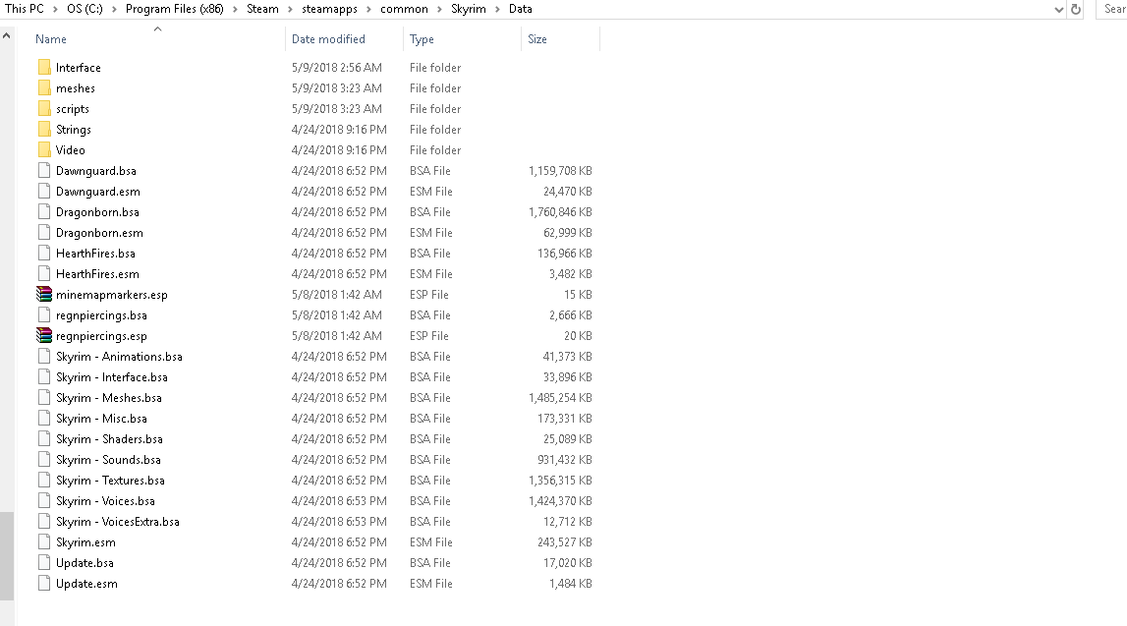Go to Skyrim folder in the breadcrumb
This screenshot has height=626, width=1127.
click(469, 9)
